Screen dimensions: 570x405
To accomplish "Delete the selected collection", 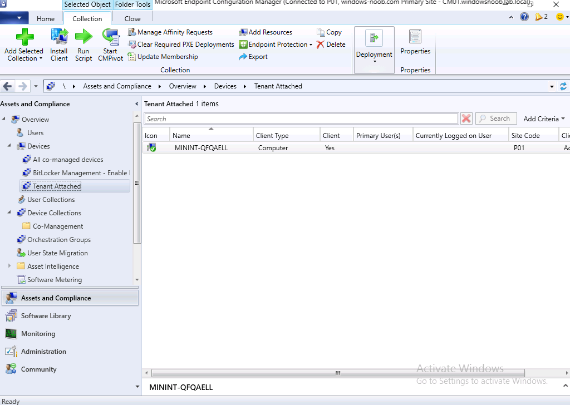I will coord(331,45).
